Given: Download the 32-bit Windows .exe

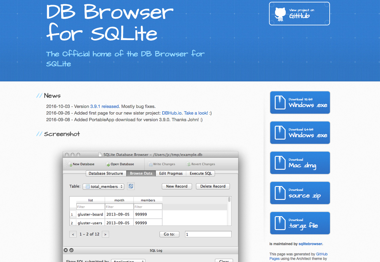Looking at the screenshot, I should [x=300, y=103].
